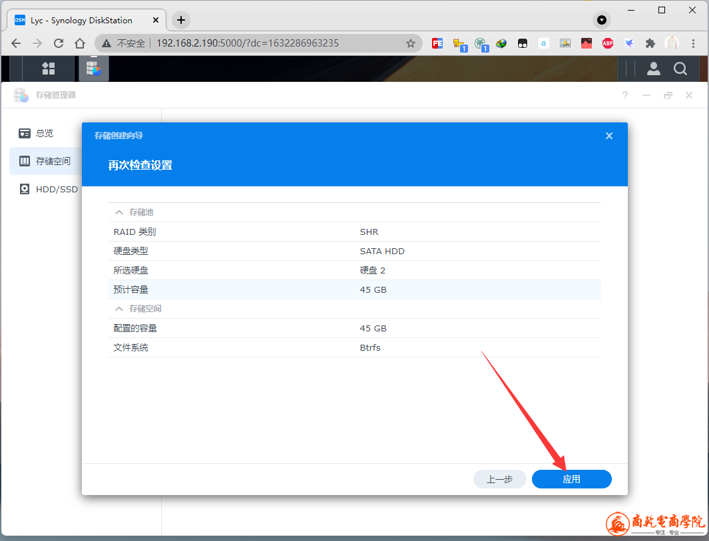Open the Extensions puzzle piece menu
Screen dimensions: 709x541
[650, 43]
